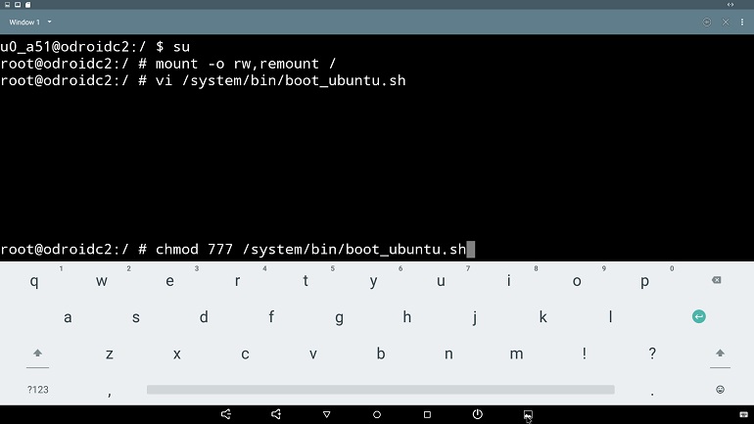The width and height of the screenshot is (754, 424).
Task: Tap the f key
Action: [271, 317]
